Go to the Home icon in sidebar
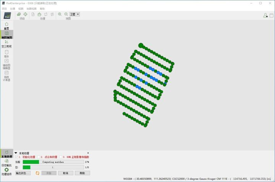 (x=6, y=26)
